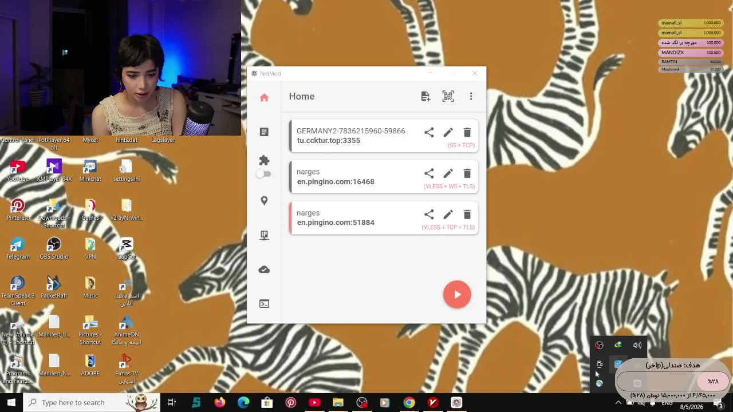Scan a QR code with the QR icon

[448, 97]
